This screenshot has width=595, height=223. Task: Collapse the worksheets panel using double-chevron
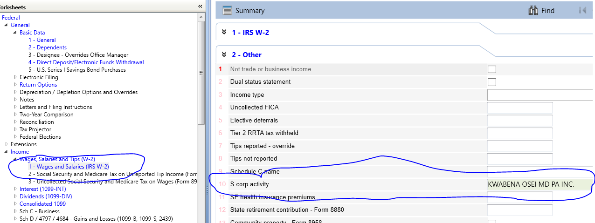click(200, 7)
